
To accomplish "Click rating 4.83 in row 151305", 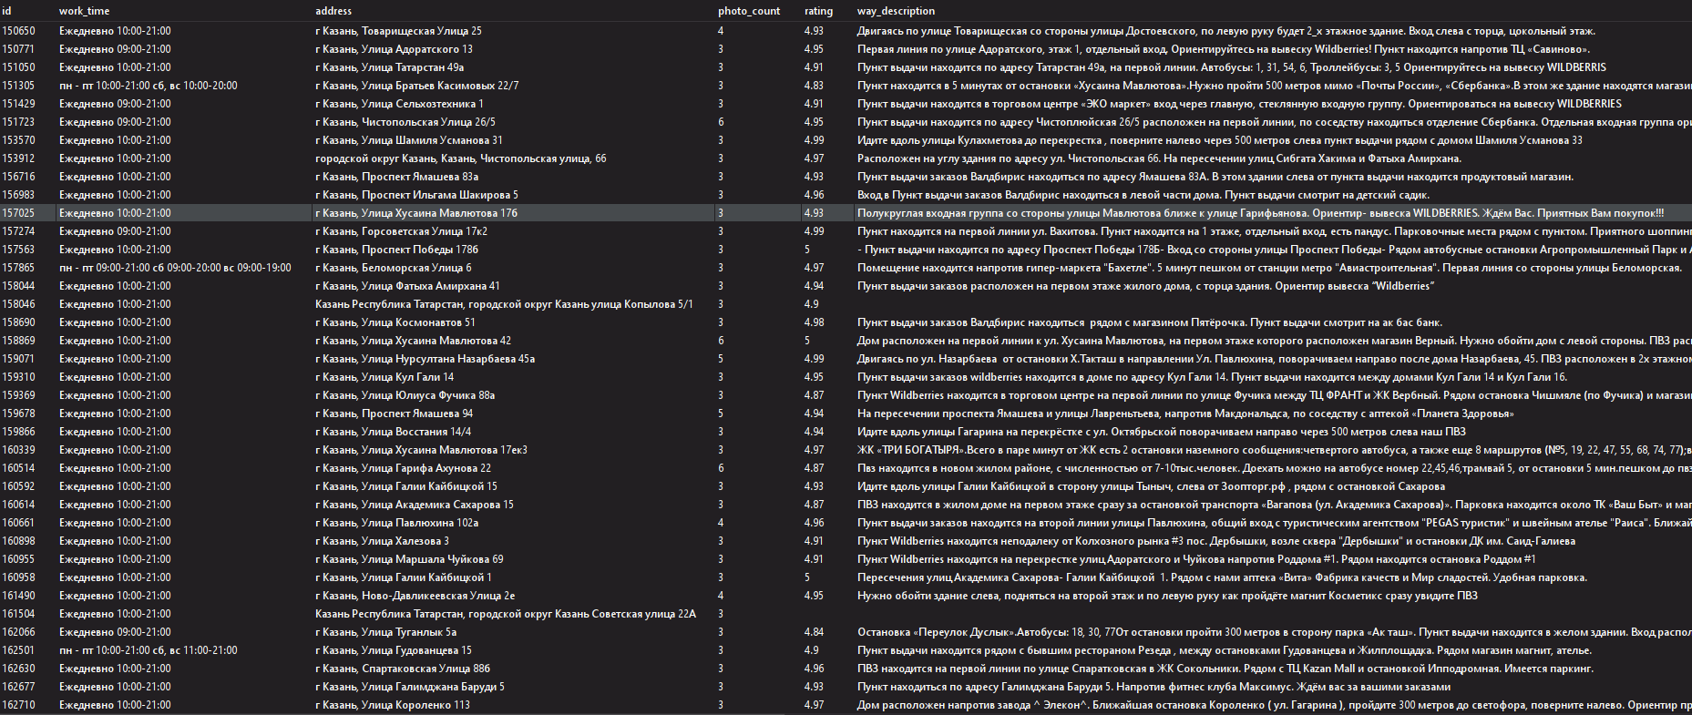I will (x=814, y=86).
